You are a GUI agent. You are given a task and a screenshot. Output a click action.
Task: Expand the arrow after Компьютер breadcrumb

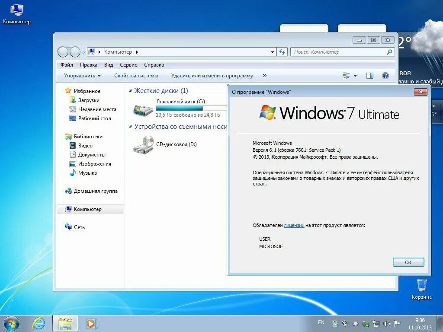point(137,52)
